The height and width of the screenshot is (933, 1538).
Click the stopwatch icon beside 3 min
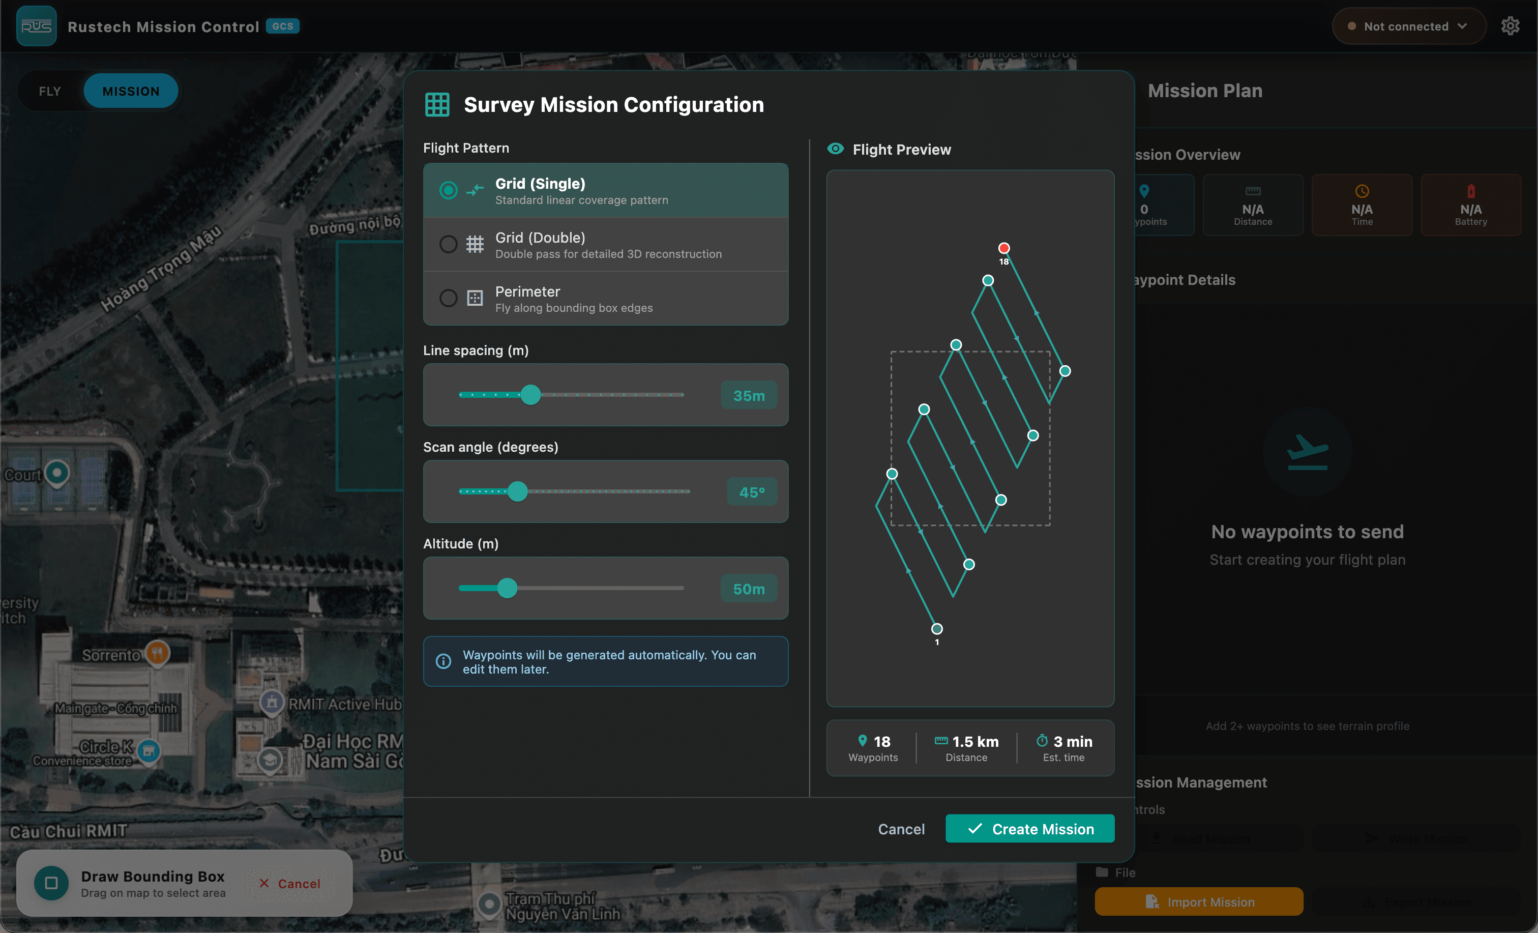tap(1042, 741)
